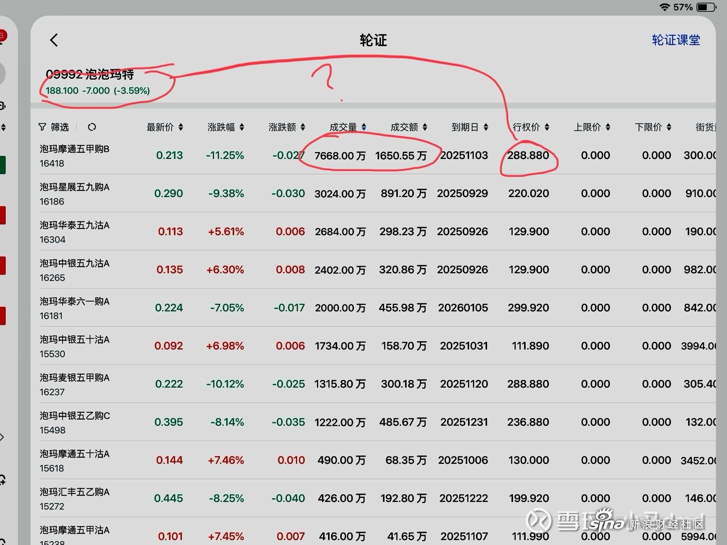Sort by 到期日 column
The height and width of the screenshot is (545, 727).
click(x=470, y=127)
